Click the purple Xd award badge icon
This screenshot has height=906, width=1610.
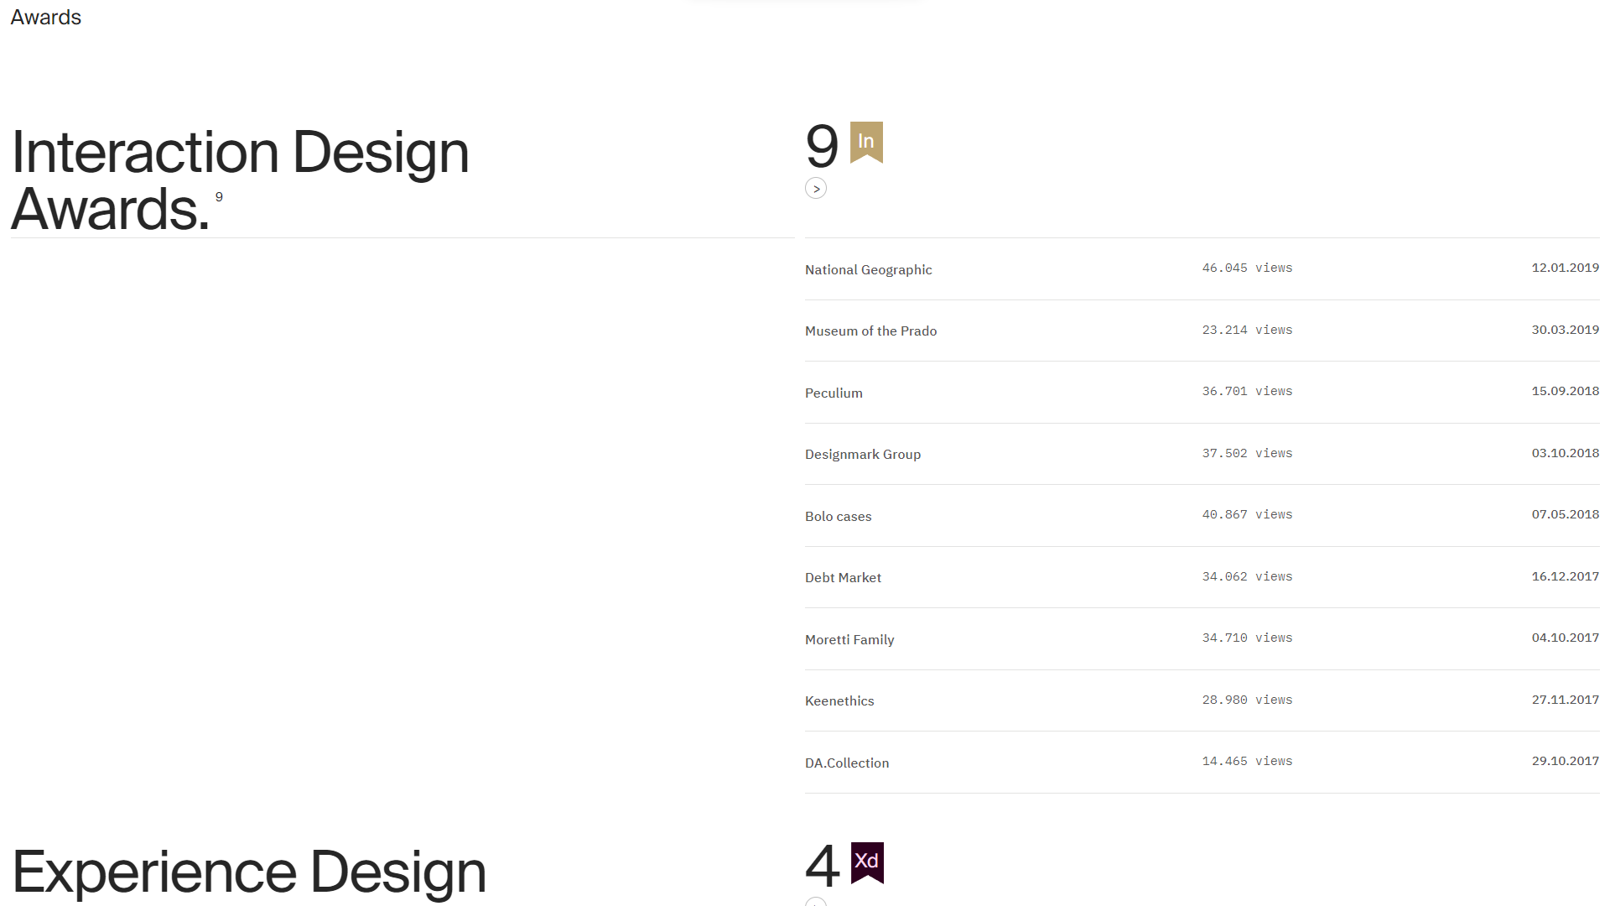coord(867,862)
